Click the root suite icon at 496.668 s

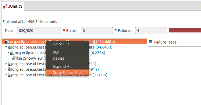click(x=7, y=42)
